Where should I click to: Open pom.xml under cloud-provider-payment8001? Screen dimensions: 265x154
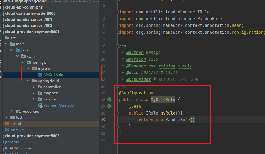click(18, 130)
